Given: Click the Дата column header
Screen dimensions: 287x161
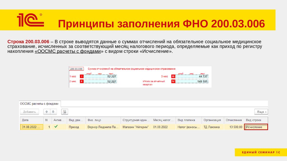Looking at the screenshot, I should tap(32, 120).
